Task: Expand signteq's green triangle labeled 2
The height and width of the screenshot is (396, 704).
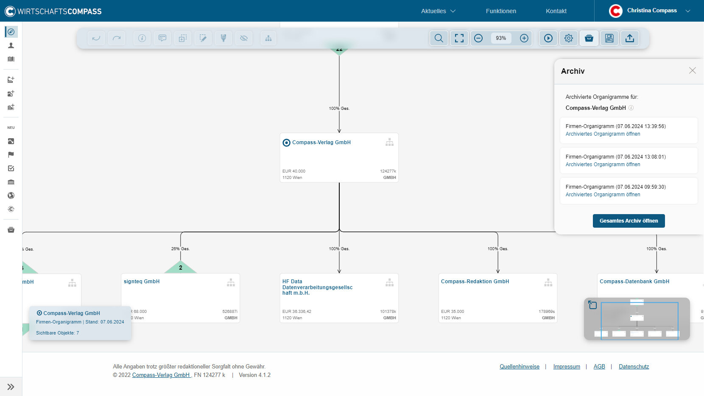Action: click(x=181, y=267)
